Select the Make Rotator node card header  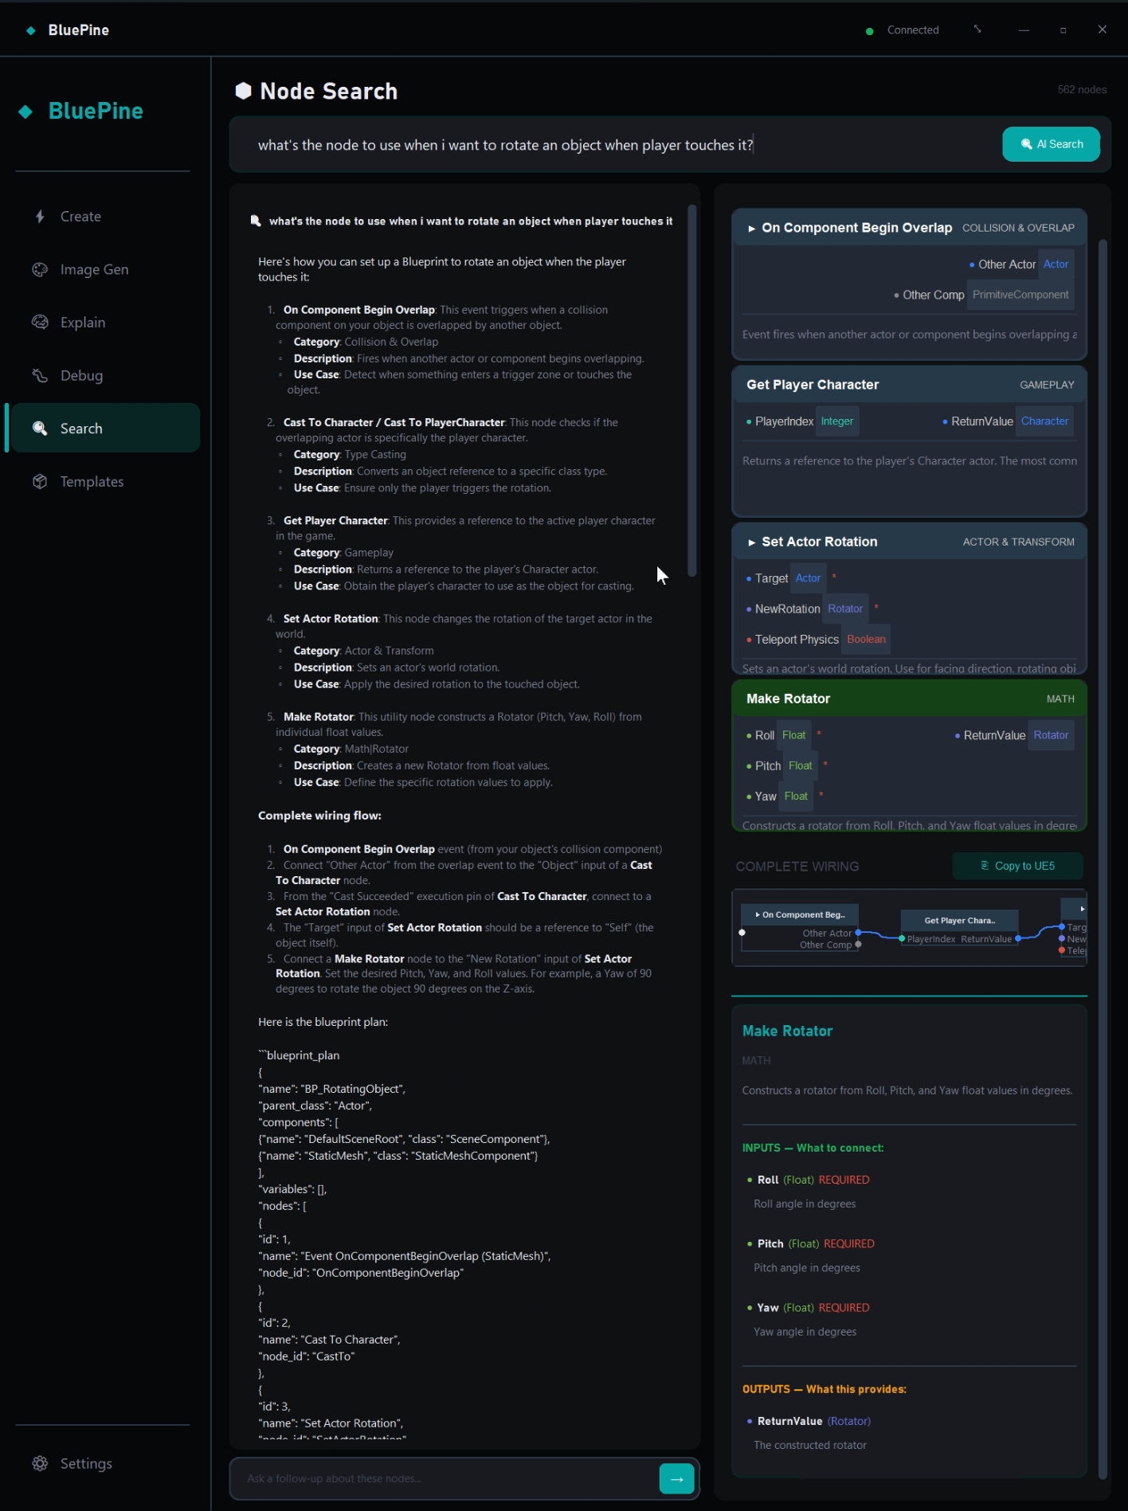click(909, 699)
